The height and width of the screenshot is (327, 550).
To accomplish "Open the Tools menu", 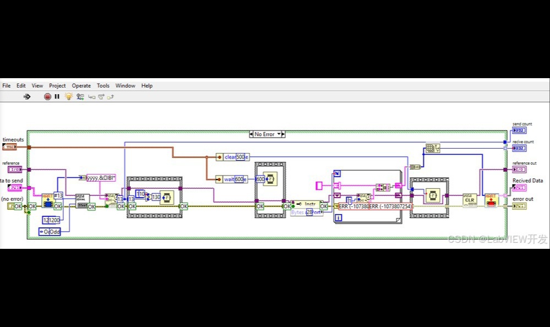I will (103, 86).
